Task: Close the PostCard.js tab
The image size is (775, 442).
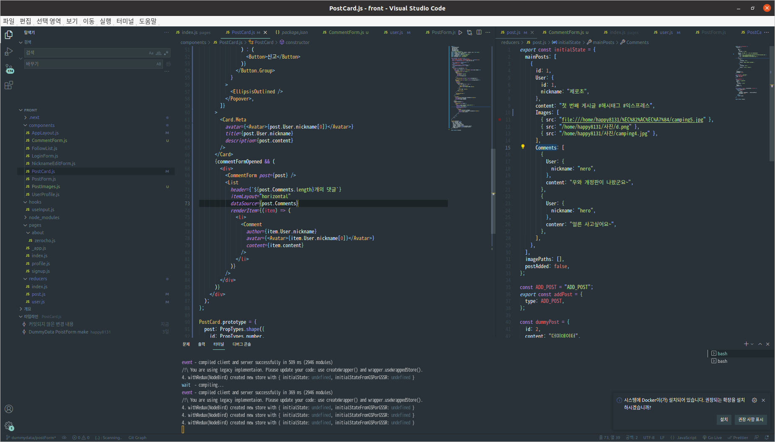Action: (x=265, y=32)
